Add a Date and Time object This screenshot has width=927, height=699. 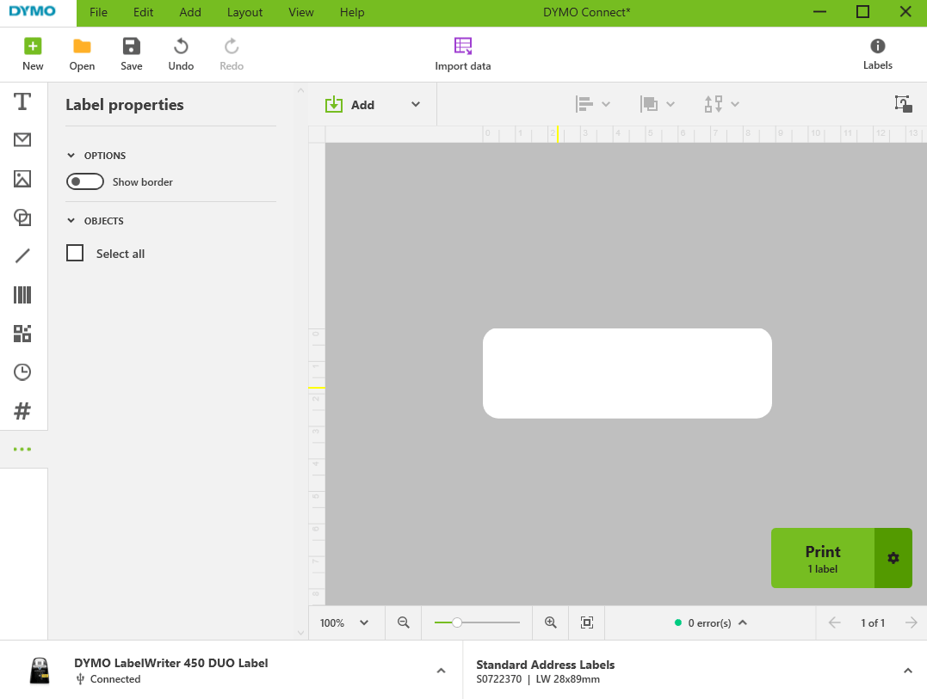[22, 371]
